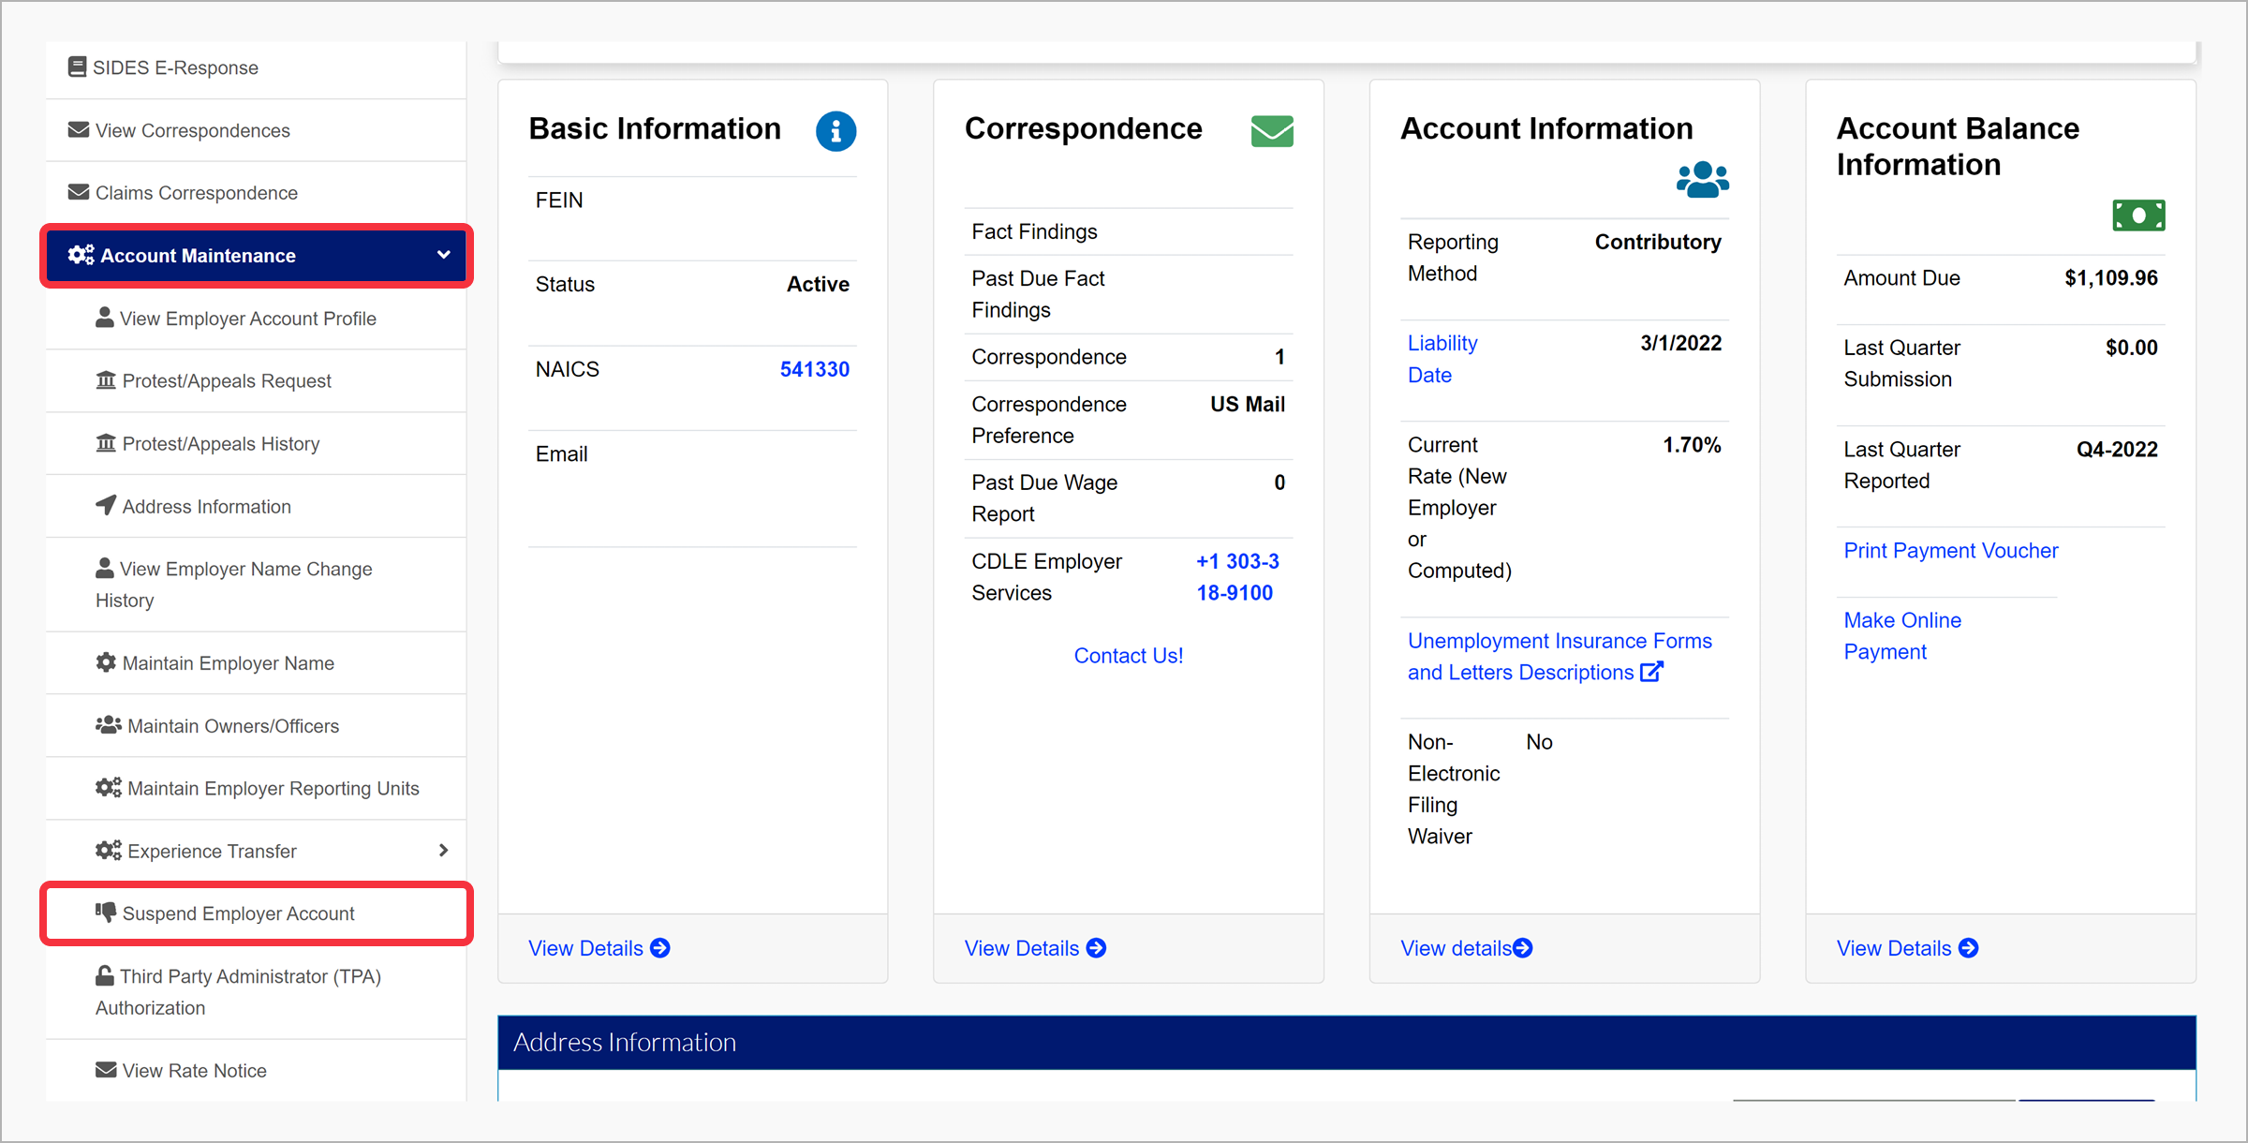Click the money icon on Account Balance Information
The width and height of the screenshot is (2248, 1143).
pyautogui.click(x=2138, y=215)
